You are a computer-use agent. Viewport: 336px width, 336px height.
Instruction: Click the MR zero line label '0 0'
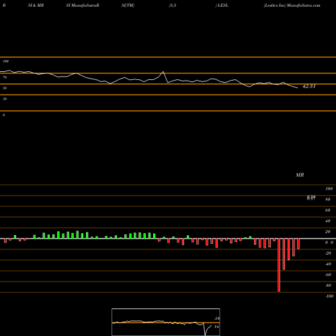[329, 243]
